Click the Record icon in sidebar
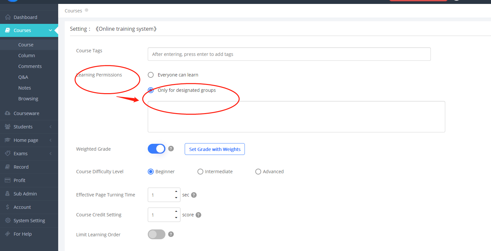The image size is (491, 251). [8, 167]
